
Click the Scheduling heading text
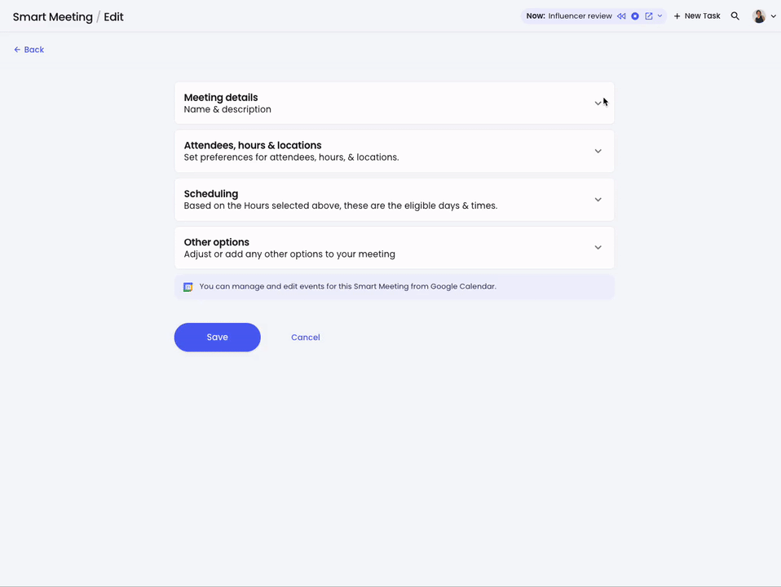[210, 193]
